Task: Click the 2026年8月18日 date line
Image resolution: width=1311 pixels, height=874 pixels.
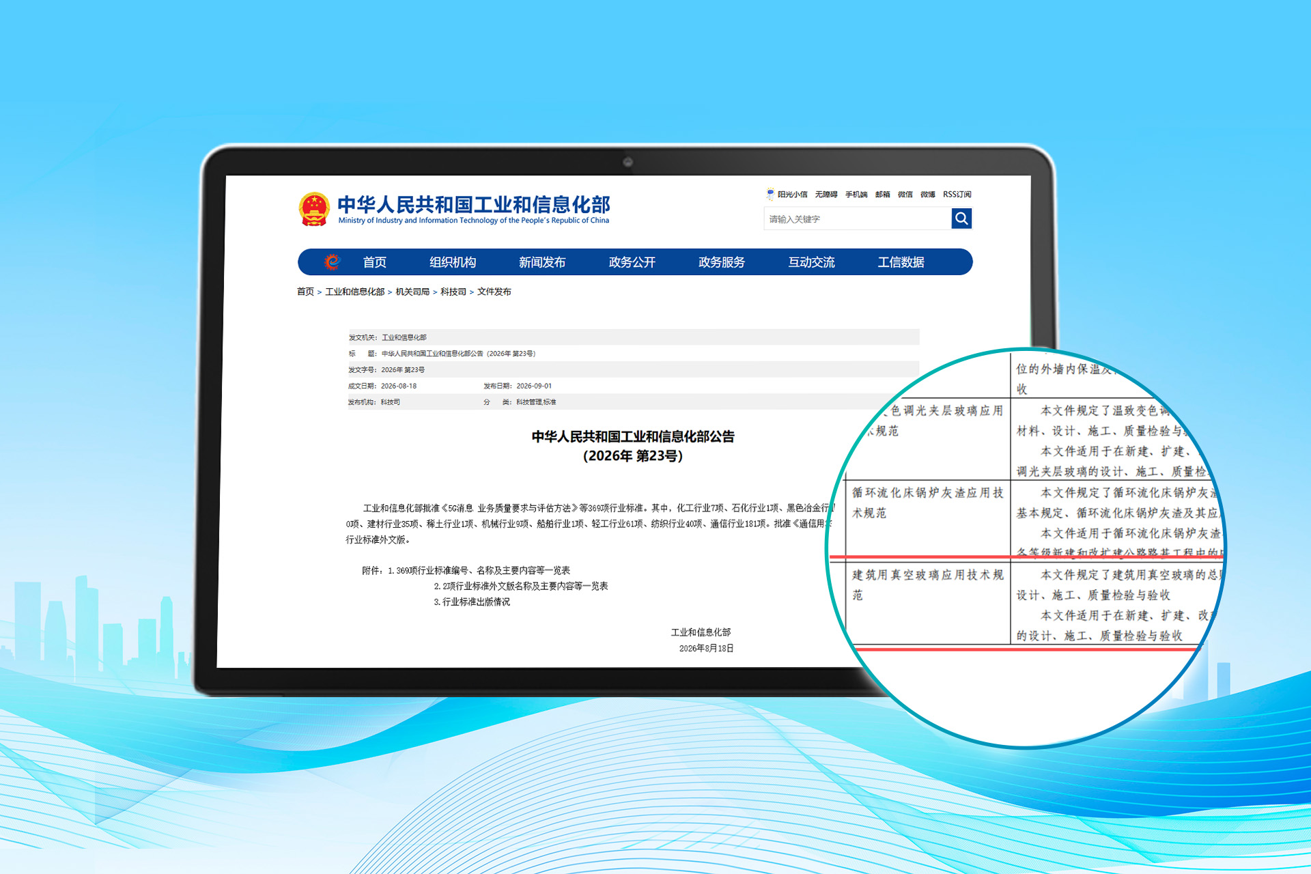Action: pos(706,649)
